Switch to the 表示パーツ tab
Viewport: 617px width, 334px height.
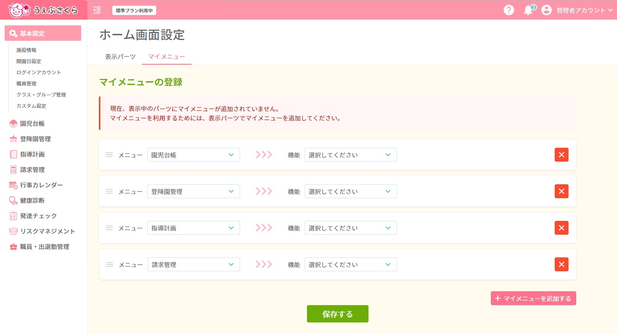coord(120,57)
